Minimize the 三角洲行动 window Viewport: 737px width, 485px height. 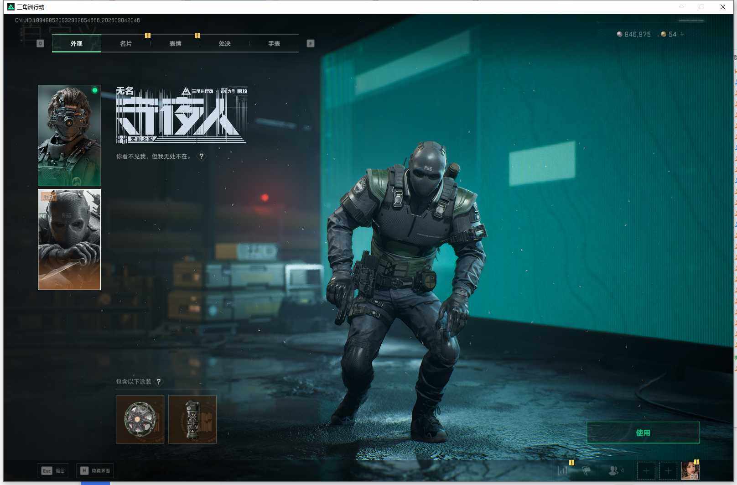pyautogui.click(x=681, y=7)
